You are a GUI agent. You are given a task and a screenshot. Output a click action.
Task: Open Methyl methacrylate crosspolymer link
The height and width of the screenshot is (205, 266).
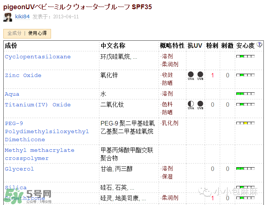[40, 154]
